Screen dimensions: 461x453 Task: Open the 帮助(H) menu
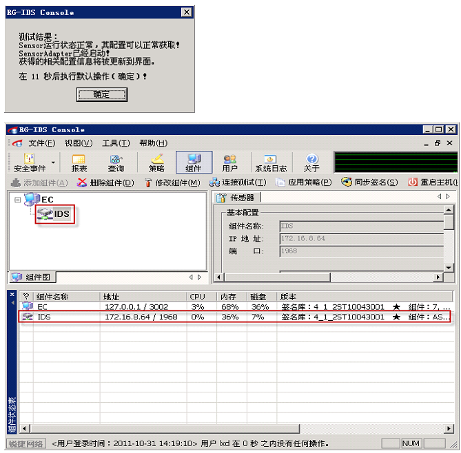(154, 143)
